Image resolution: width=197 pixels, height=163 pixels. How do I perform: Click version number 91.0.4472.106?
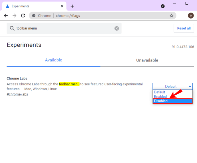pyautogui.click(x=183, y=47)
